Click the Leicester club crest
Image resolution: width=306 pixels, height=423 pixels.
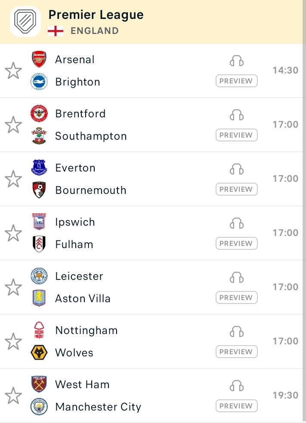[39, 276]
